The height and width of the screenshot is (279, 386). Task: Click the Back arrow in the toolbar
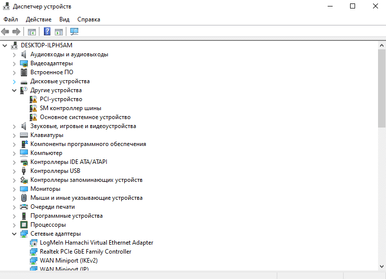[x=5, y=32]
